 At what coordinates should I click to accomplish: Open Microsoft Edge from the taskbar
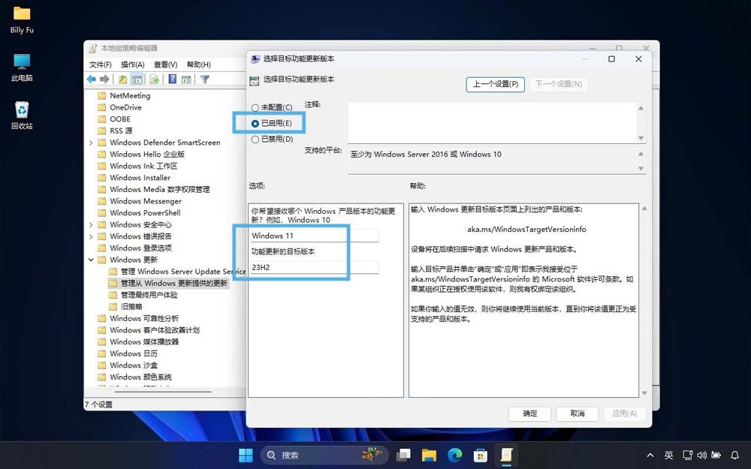point(454,455)
